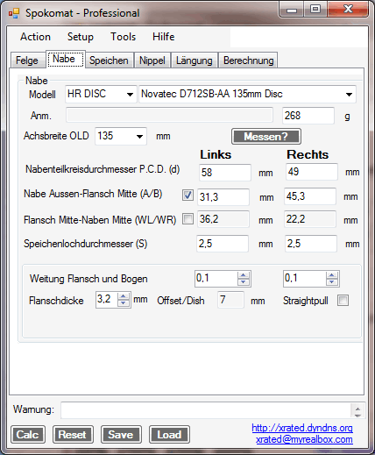Viewport: 375px width, 455px height.
Task: Open the Nippel tab
Action: click(152, 60)
